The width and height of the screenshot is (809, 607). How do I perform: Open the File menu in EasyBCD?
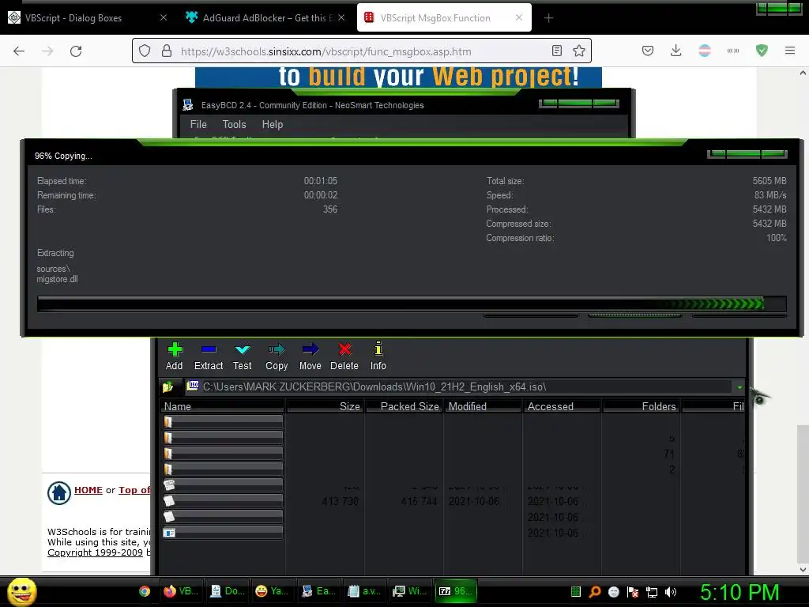click(198, 124)
